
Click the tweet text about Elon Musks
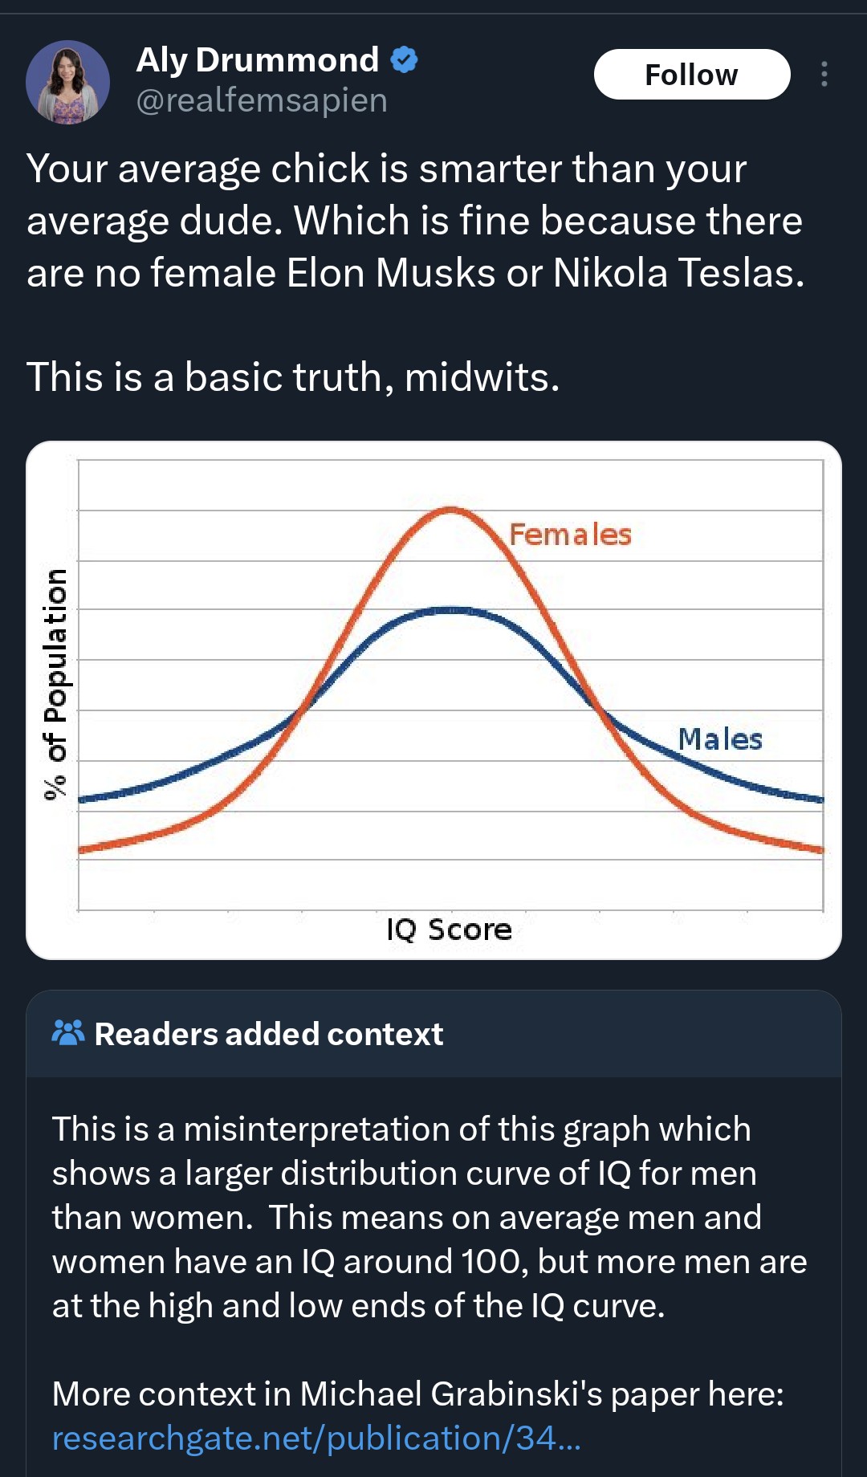(x=415, y=221)
